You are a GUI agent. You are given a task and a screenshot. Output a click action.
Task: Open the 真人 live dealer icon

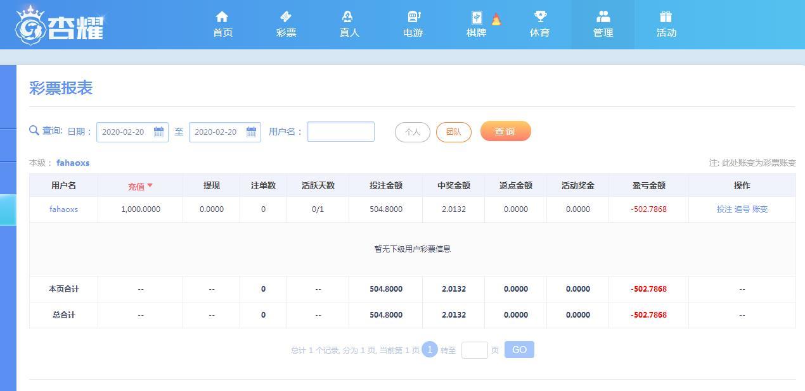coord(349,16)
